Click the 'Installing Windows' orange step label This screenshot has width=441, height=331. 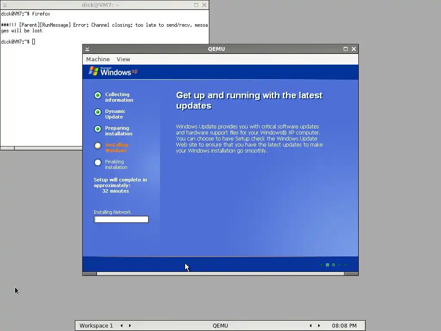click(x=116, y=147)
